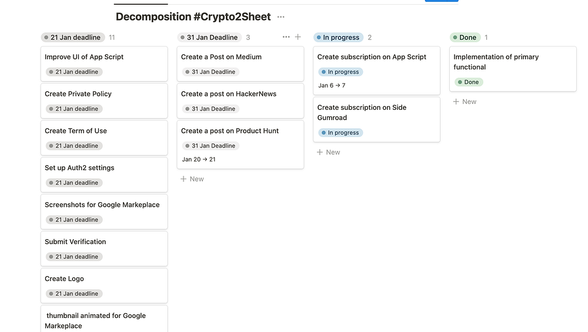This screenshot has height=332, width=588.
Task: Click date range Jan 20 → 21 on Product Hunt card
Action: (x=199, y=159)
